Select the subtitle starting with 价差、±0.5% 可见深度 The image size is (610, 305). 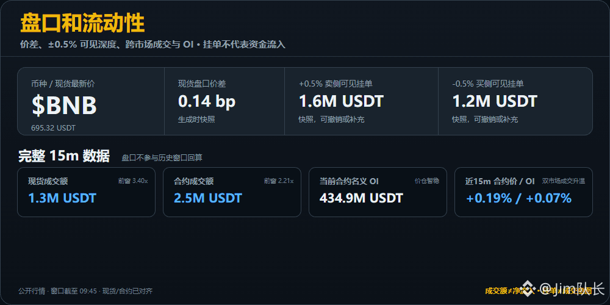click(152, 45)
